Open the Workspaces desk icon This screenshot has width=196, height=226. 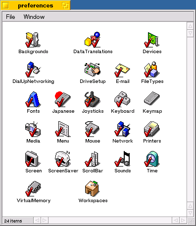click(93, 189)
